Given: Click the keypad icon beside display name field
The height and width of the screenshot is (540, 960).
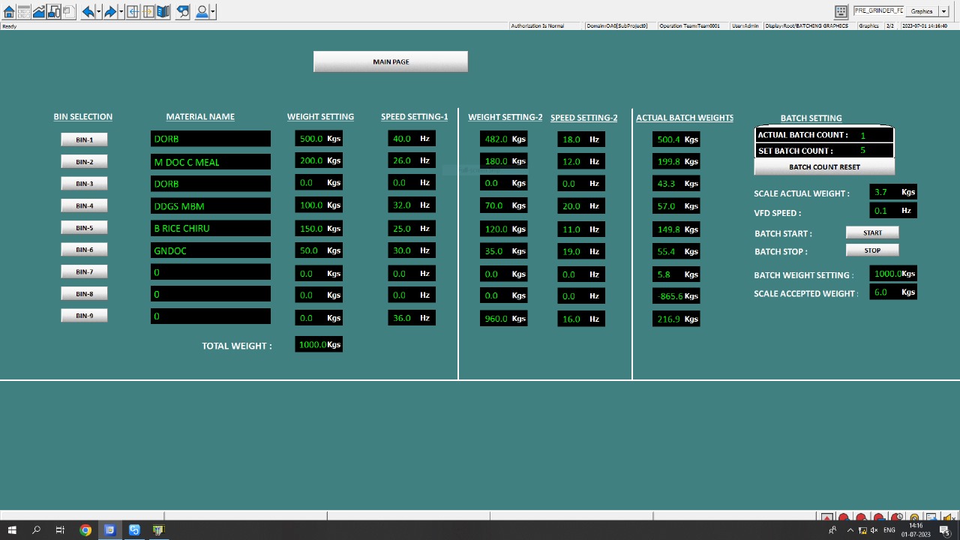Looking at the screenshot, I should point(841,11).
